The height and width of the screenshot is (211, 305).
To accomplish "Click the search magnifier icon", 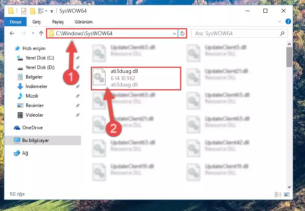I will click(282, 34).
